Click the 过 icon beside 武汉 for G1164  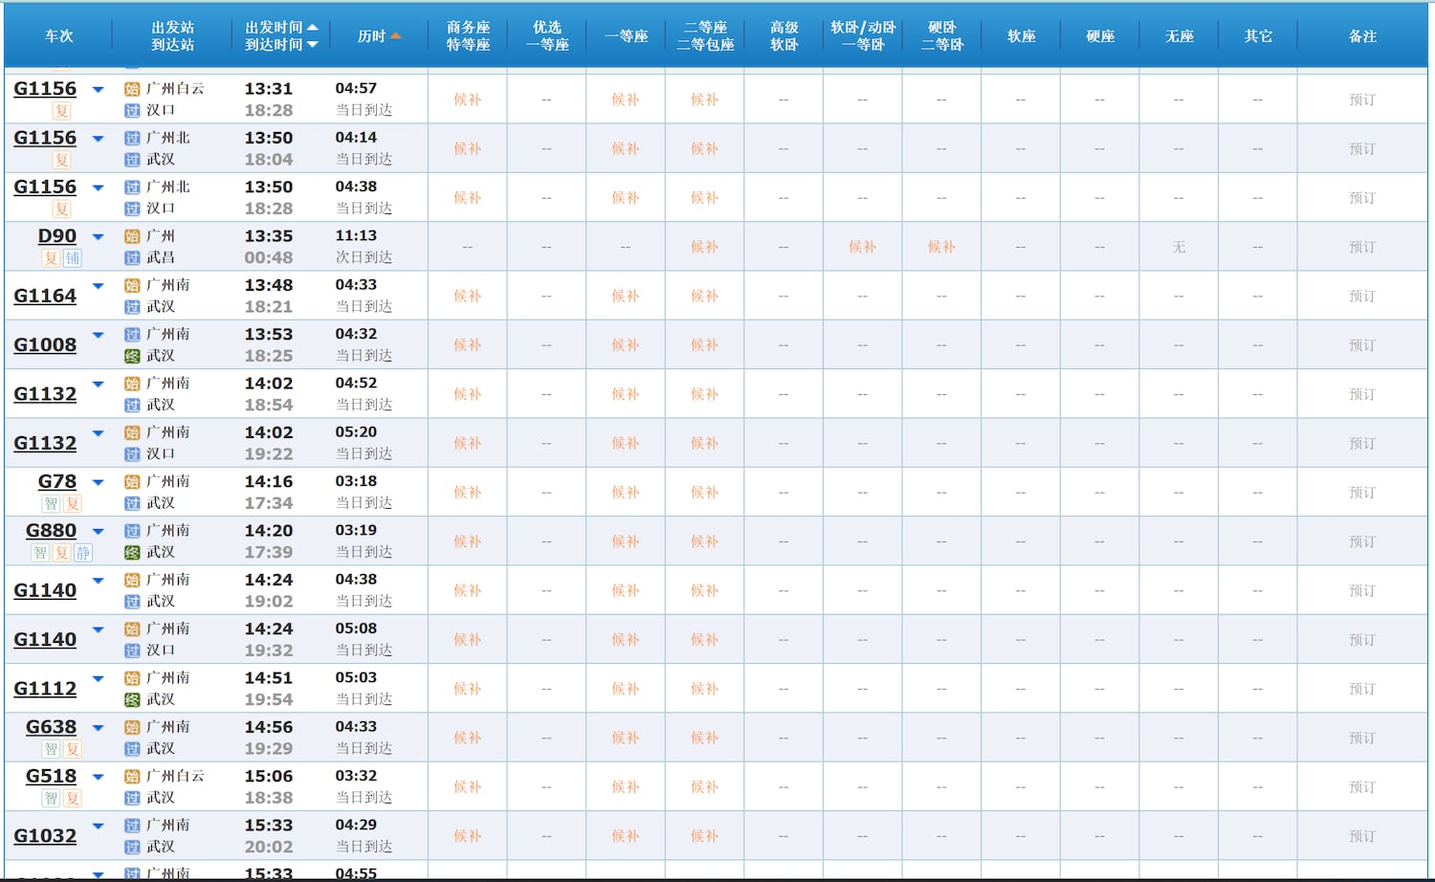pyautogui.click(x=132, y=307)
